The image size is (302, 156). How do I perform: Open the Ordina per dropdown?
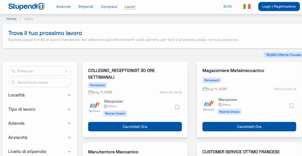[x=40, y=71]
